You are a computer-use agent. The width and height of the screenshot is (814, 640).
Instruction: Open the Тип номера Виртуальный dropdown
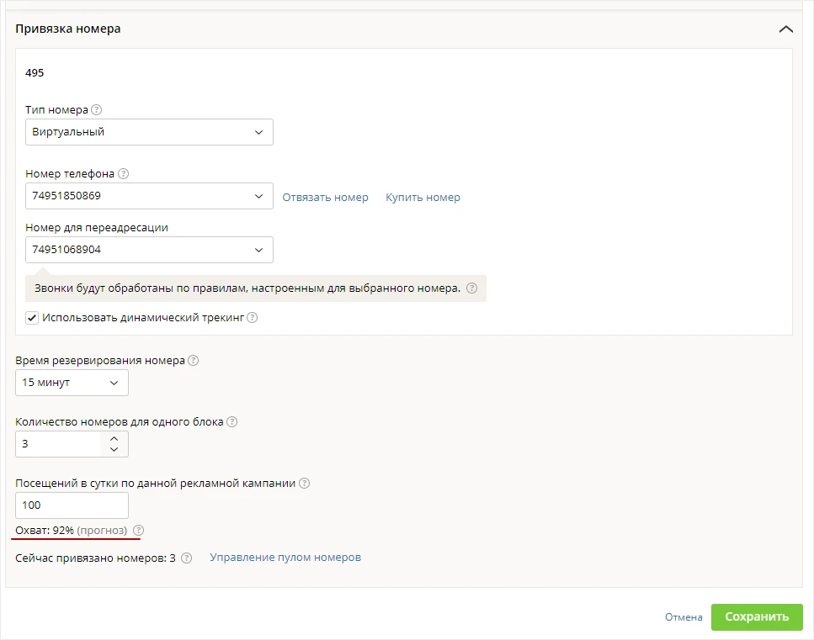point(149,132)
